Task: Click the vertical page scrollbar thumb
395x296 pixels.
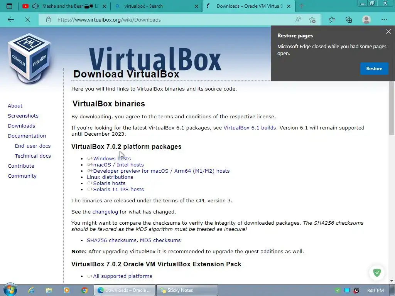Action: [x=392, y=108]
